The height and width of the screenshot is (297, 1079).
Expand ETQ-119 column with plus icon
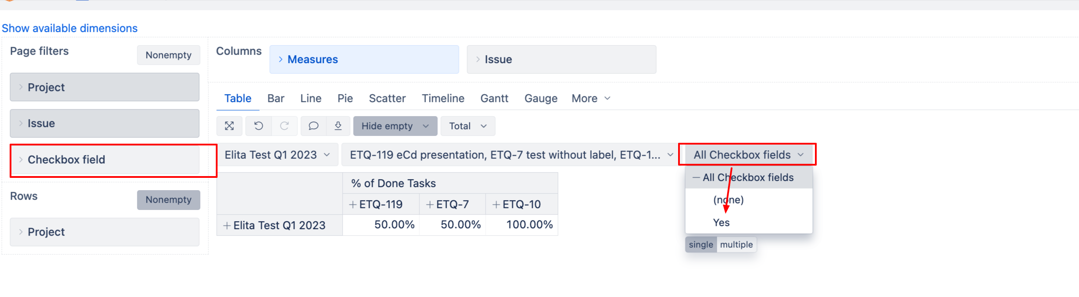click(x=353, y=205)
